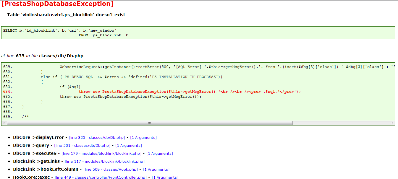Show arguments for DbCore->displayError

[x=143, y=138]
